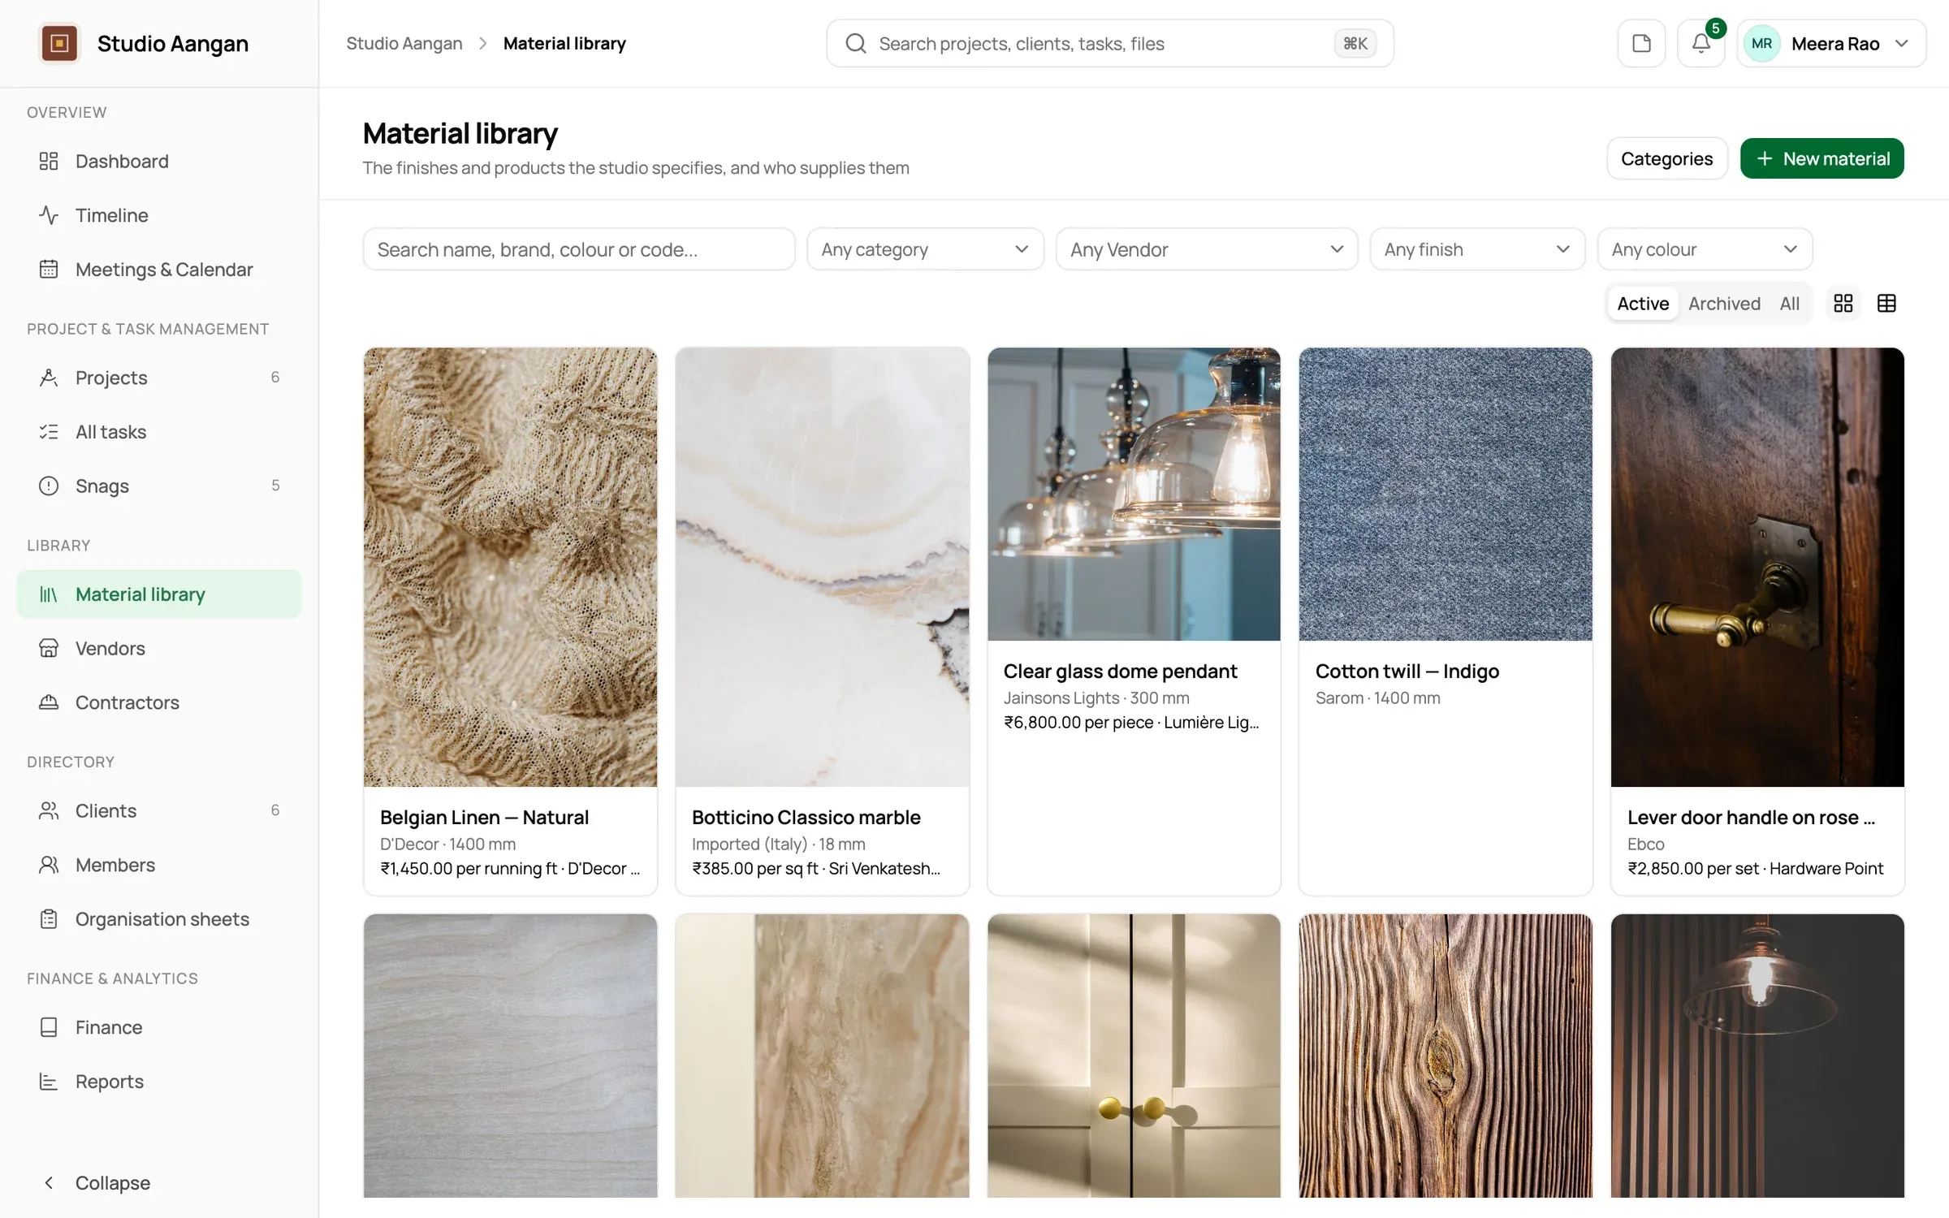Expand the Any Vendor dropdown
The width and height of the screenshot is (1949, 1218).
click(1207, 249)
